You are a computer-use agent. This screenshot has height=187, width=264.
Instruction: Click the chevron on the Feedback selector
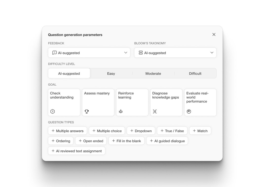tap(125, 53)
